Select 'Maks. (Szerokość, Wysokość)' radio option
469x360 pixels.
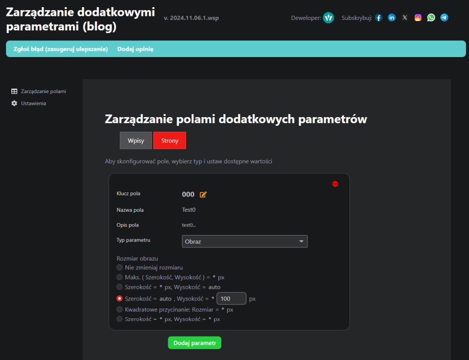(119, 278)
